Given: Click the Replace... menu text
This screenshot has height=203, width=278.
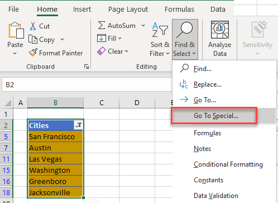Looking at the screenshot, I should coord(208,84).
